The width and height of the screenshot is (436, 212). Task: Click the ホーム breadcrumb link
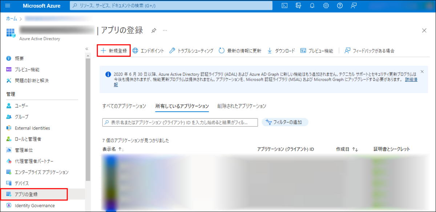point(11,18)
